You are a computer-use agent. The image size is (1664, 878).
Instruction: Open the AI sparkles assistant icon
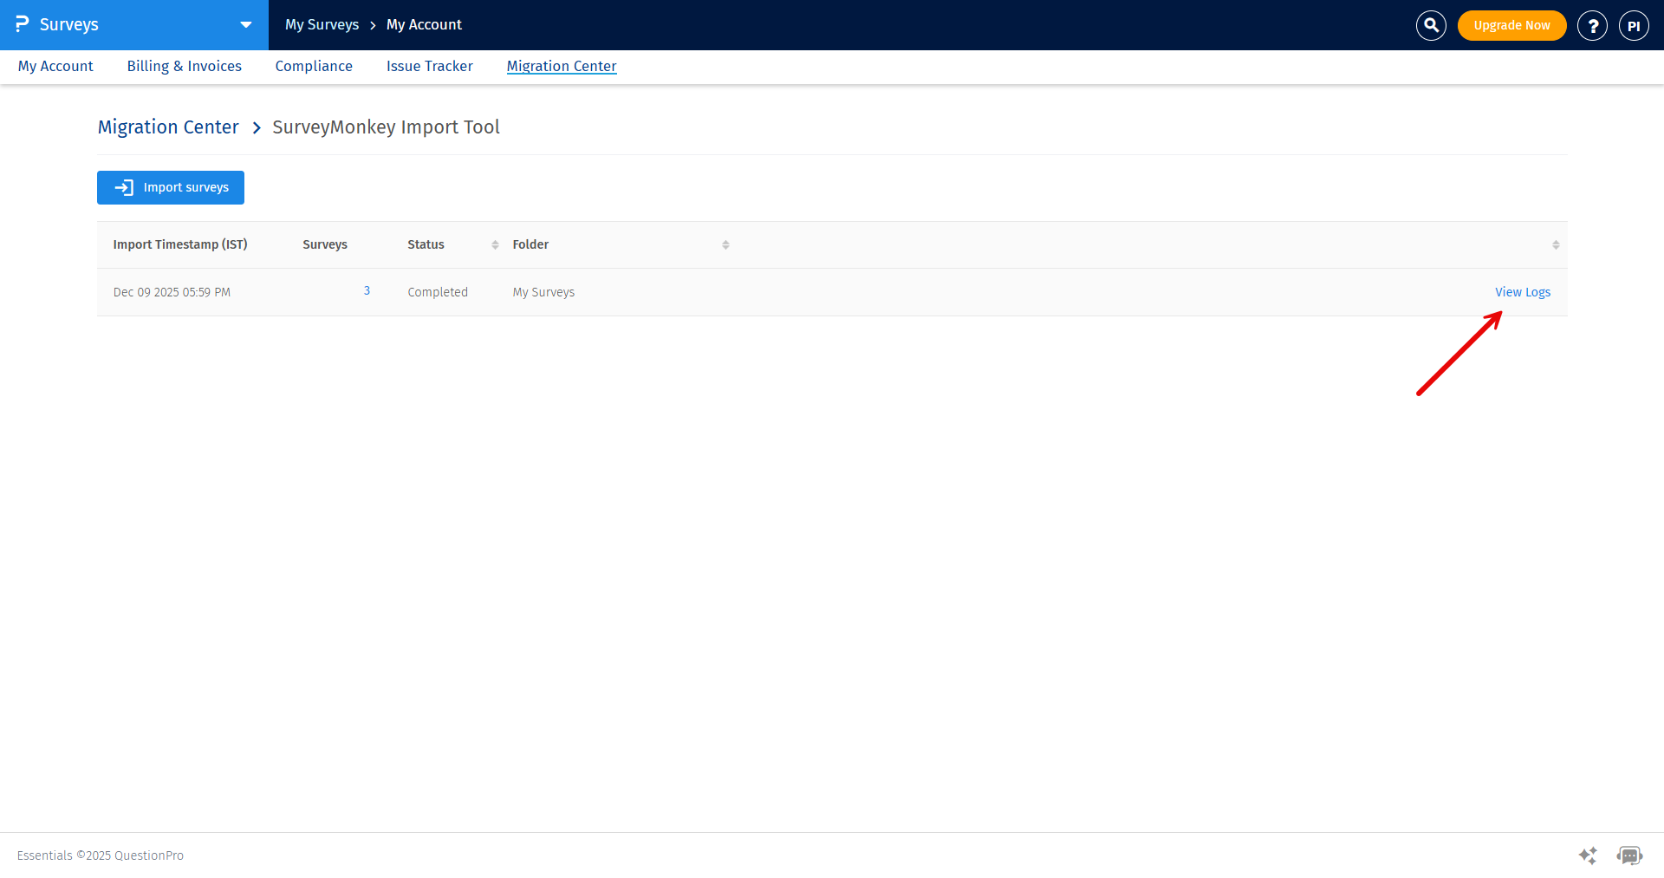[1588, 855]
